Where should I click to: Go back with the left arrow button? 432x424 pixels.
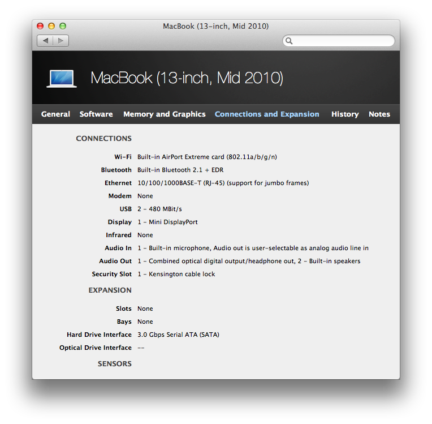45,41
